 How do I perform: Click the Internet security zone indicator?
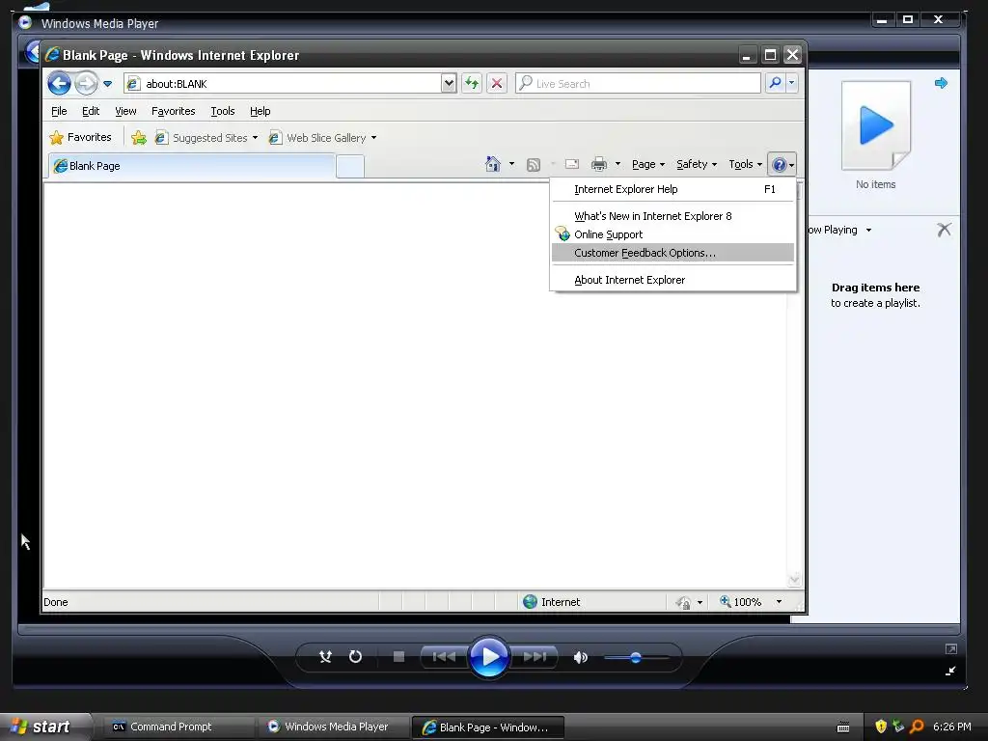click(552, 602)
